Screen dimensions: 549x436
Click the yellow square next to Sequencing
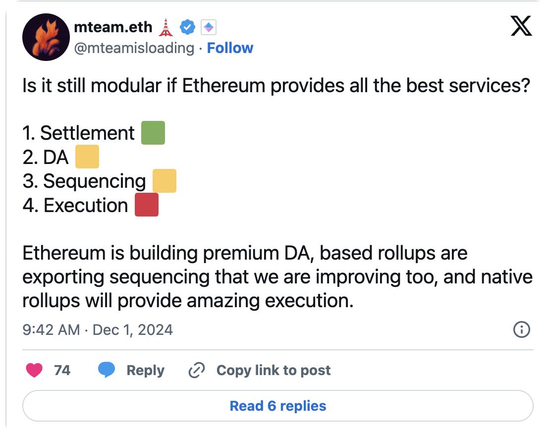pyautogui.click(x=164, y=181)
